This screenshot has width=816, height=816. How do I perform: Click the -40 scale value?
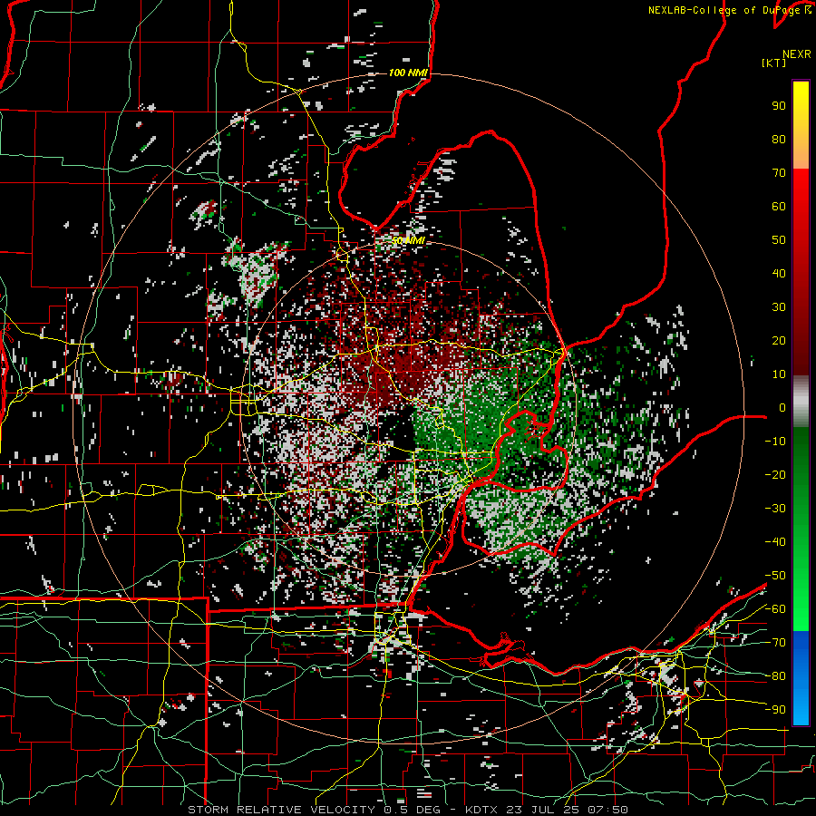pyautogui.click(x=775, y=542)
